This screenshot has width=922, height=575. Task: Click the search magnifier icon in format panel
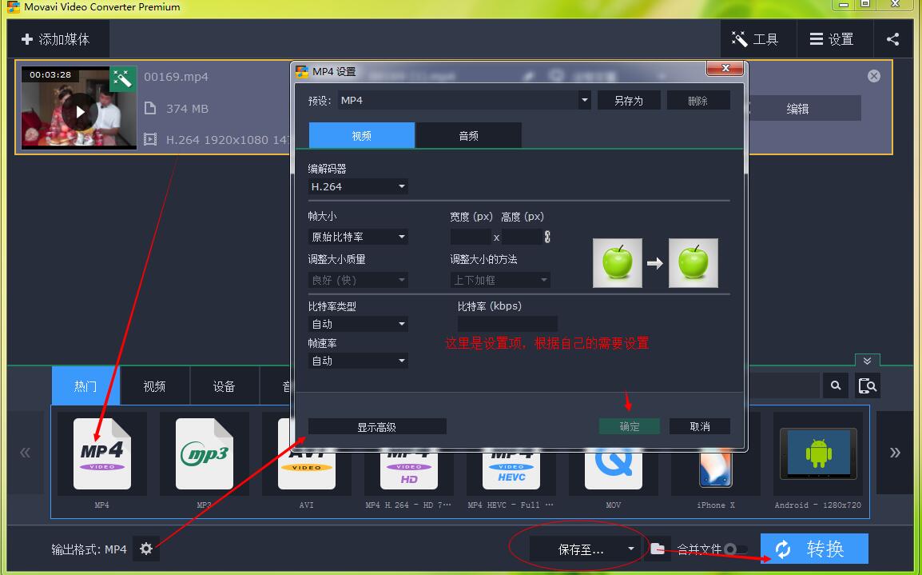836,385
